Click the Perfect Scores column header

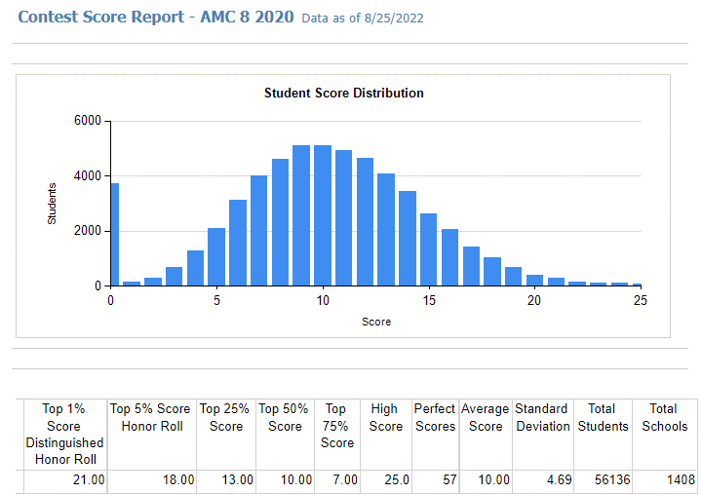[x=435, y=418]
